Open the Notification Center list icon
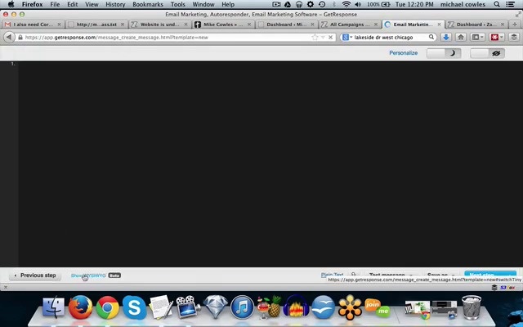 point(510,4)
